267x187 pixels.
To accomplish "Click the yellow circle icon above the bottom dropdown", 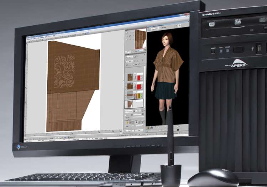I will [x=127, y=123].
